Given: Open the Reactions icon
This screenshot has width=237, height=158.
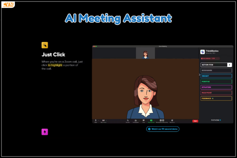Looking at the screenshot, I should point(172,120).
